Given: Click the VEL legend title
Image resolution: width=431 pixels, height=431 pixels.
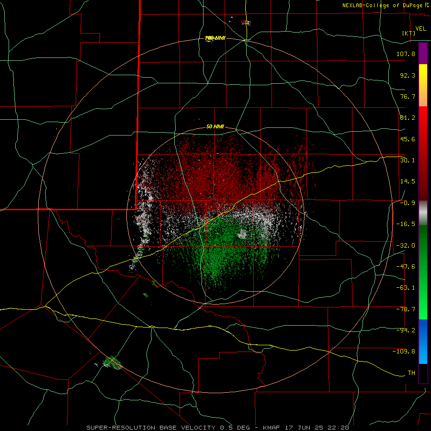Looking at the screenshot, I should click(x=420, y=28).
